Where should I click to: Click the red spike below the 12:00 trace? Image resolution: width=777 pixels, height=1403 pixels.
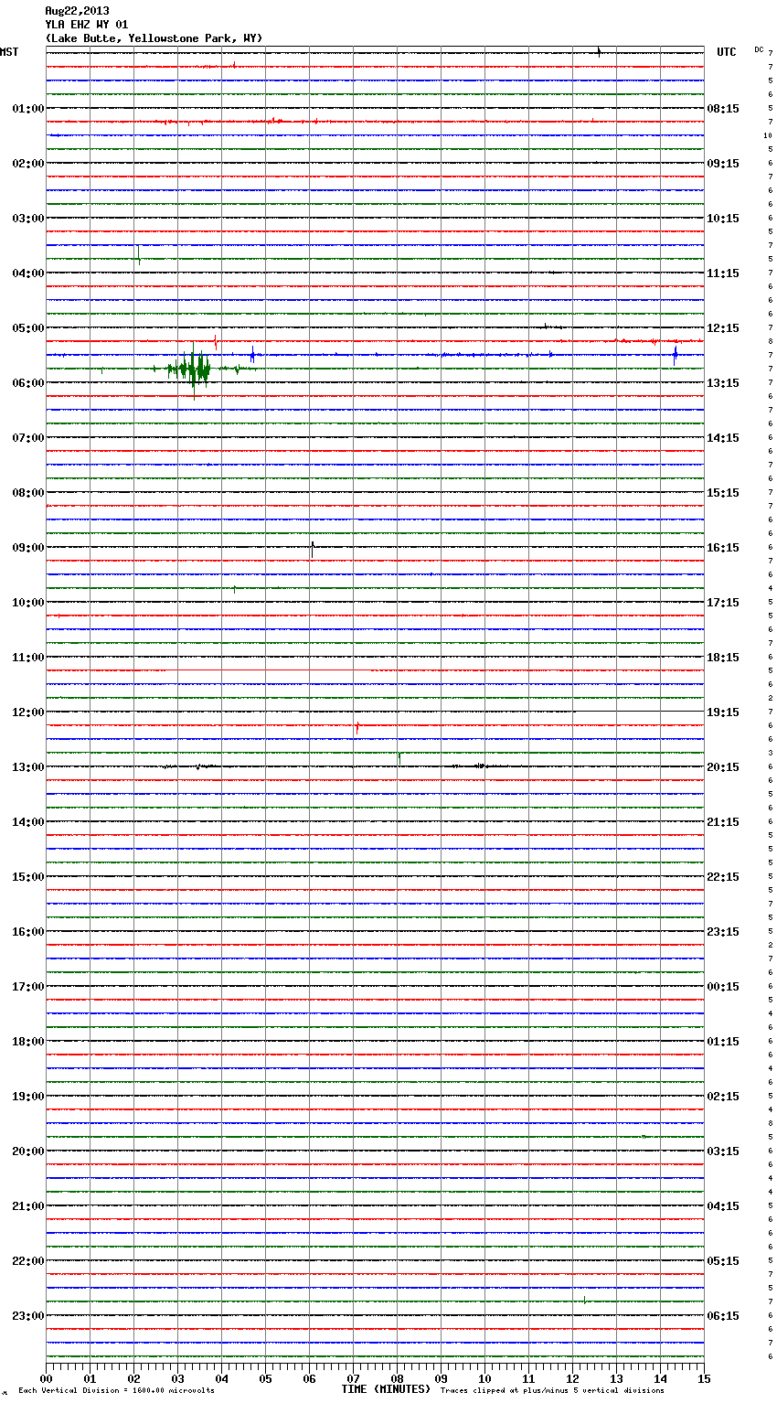tap(357, 727)
